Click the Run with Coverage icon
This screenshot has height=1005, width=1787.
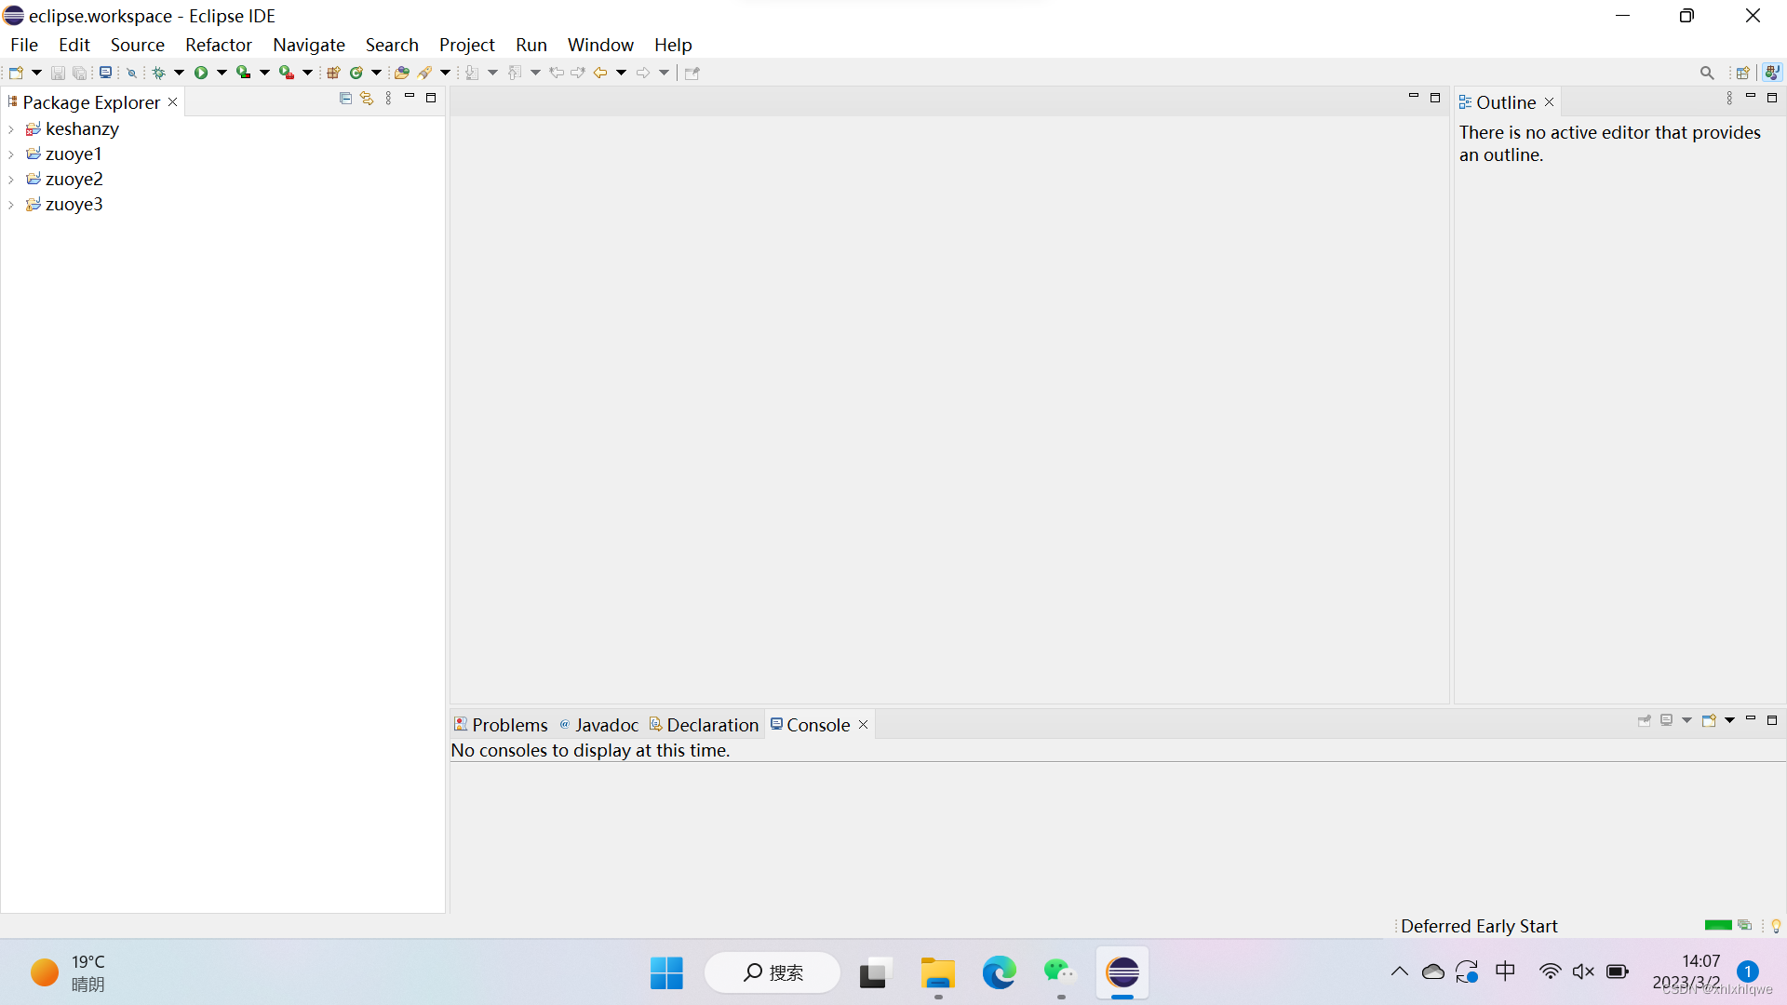244,73
